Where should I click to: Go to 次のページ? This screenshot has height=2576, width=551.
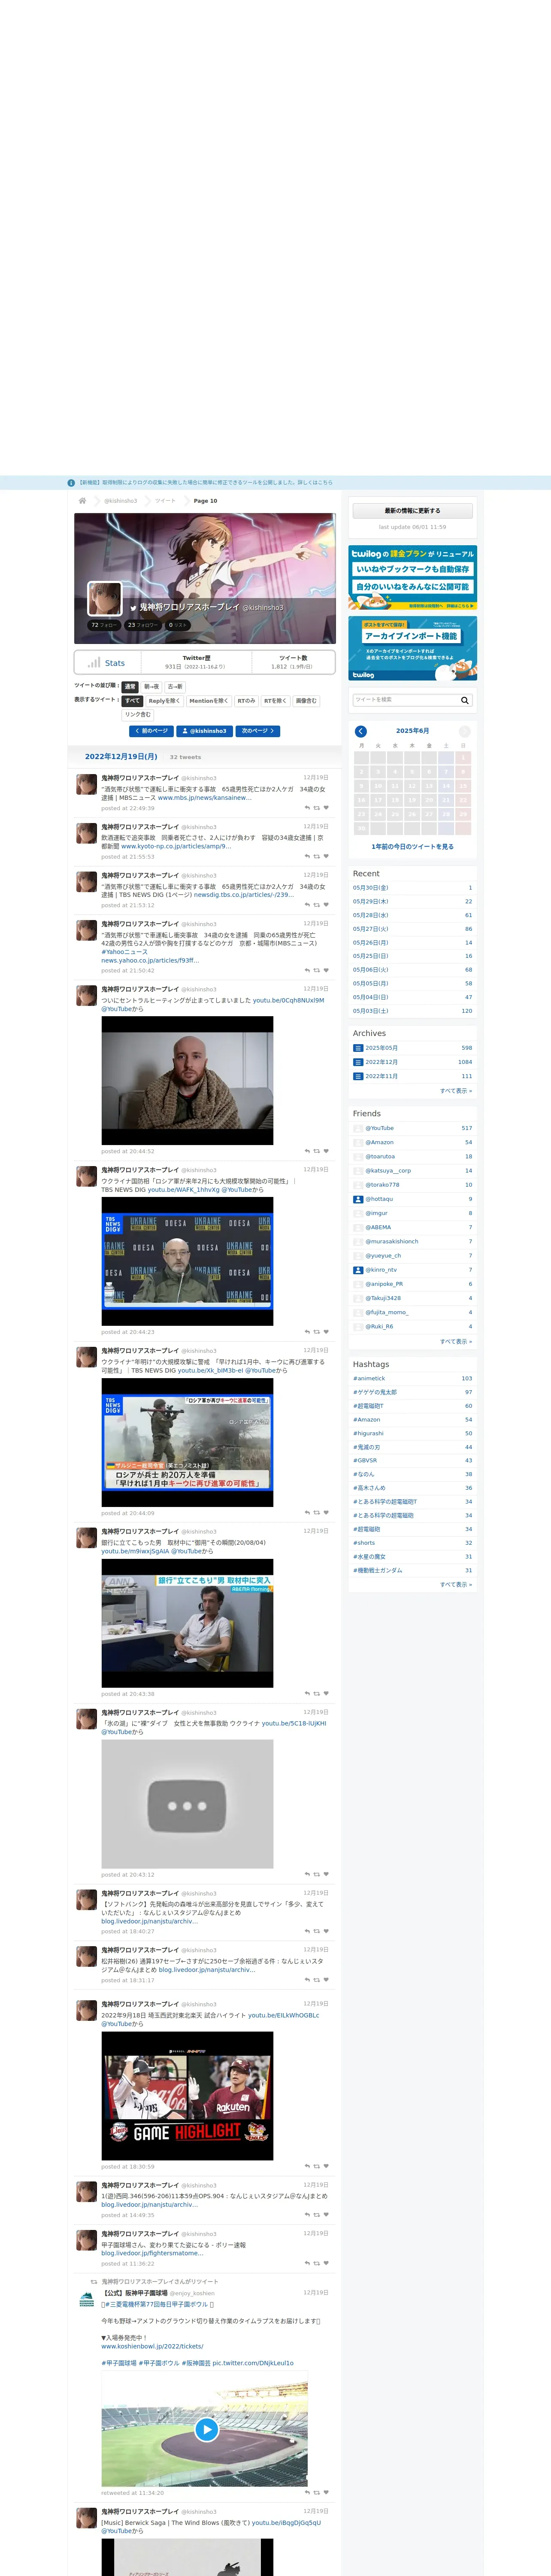tap(257, 731)
